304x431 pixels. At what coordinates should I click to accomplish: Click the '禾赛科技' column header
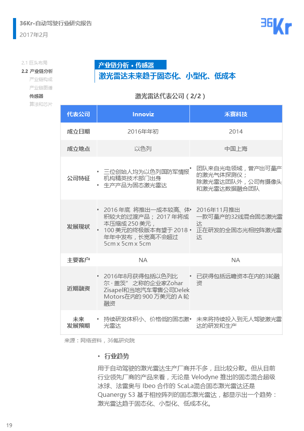[236, 114]
